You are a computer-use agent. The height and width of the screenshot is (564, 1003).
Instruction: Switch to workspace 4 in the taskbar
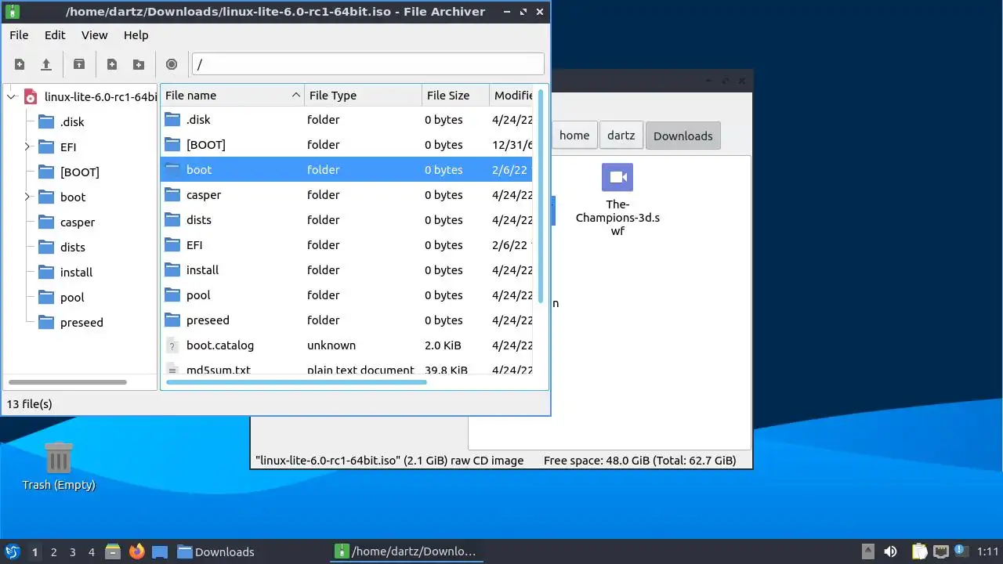click(x=91, y=551)
